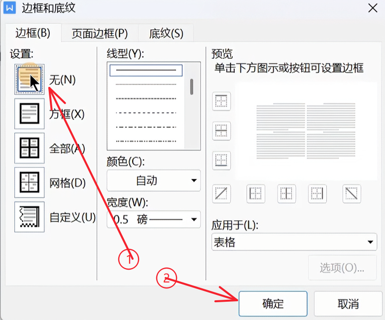The image size is (385, 320).
Task: Toggle the bottom border preview button
Action: tap(221, 160)
